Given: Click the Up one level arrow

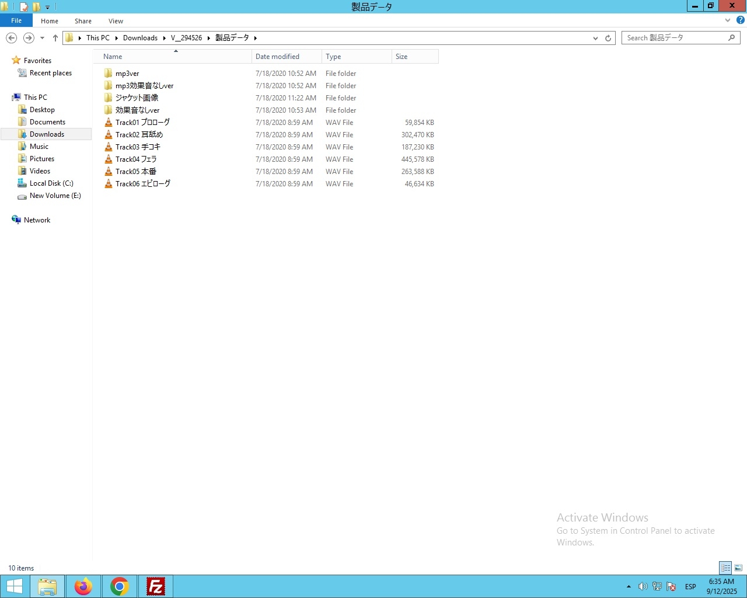Looking at the screenshot, I should click(x=55, y=38).
